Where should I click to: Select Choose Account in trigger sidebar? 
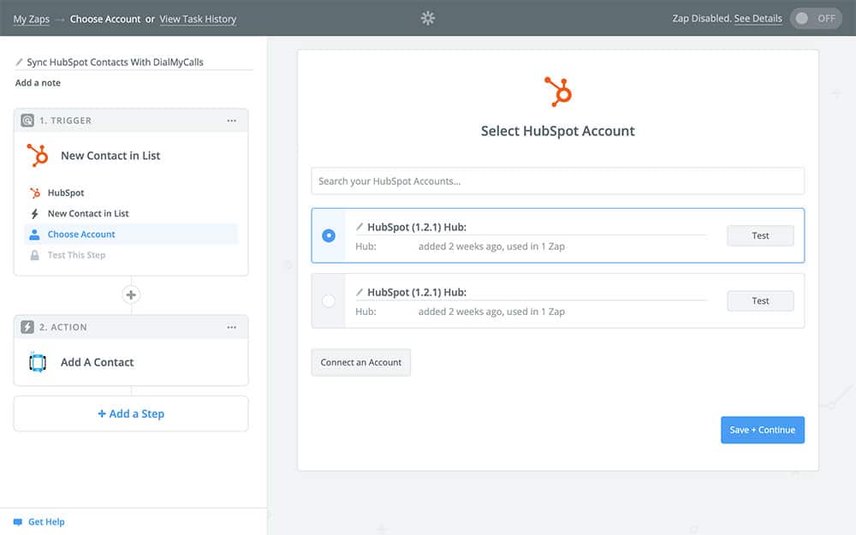click(x=81, y=235)
